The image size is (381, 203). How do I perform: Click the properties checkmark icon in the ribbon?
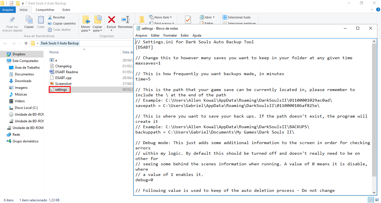[188, 20]
